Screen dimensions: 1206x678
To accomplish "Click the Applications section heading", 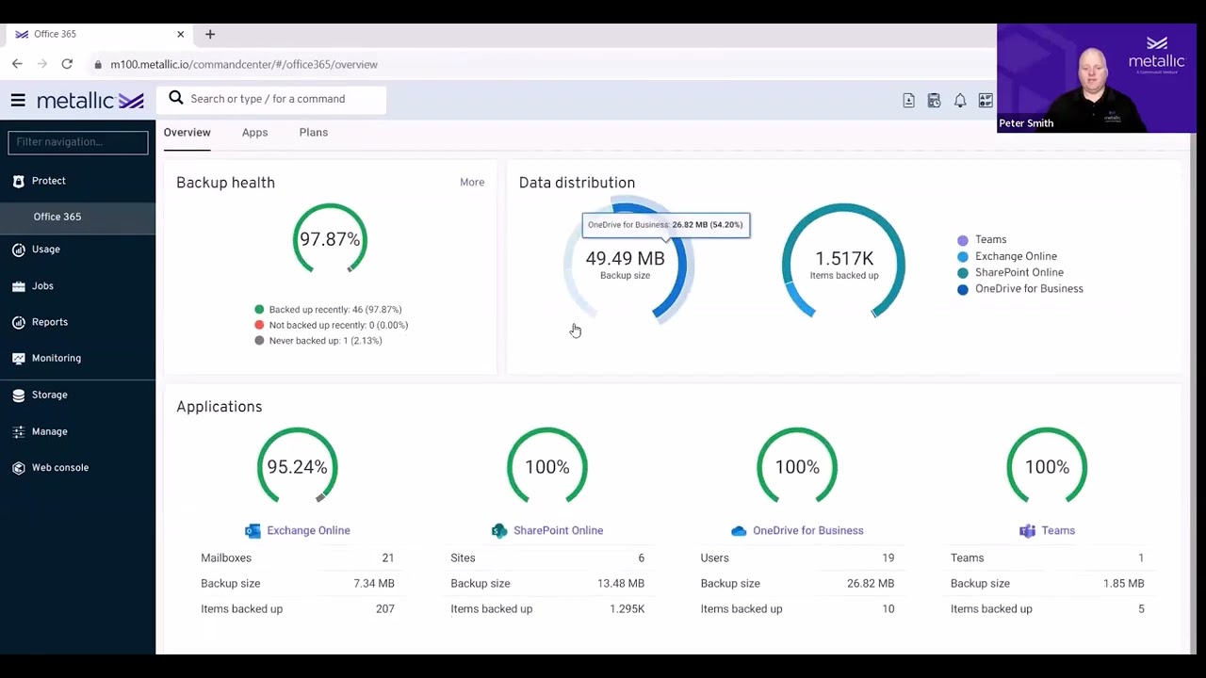I will 219,407.
